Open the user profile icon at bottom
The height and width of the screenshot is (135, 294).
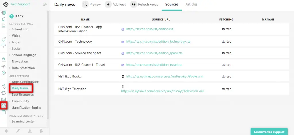click(30, 131)
